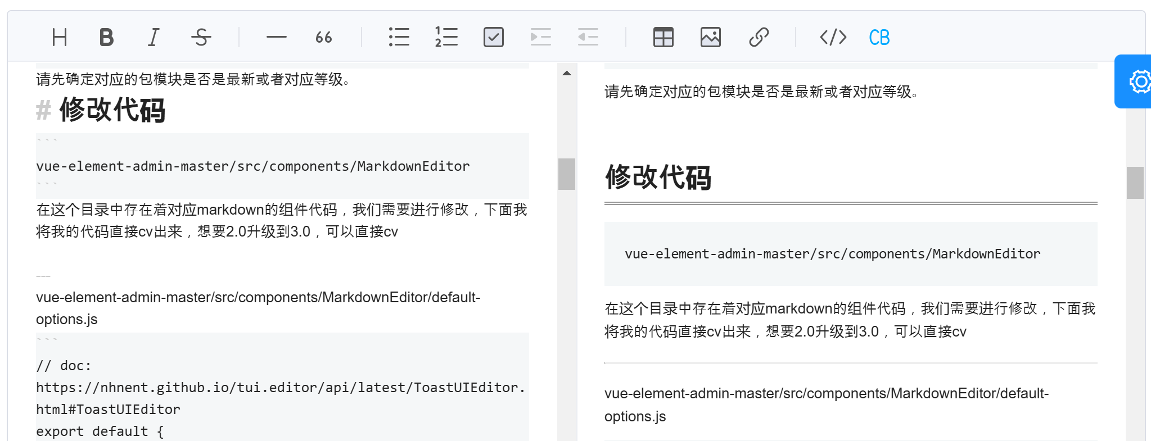
Task: Create an unordered bullet list
Action: (x=399, y=38)
